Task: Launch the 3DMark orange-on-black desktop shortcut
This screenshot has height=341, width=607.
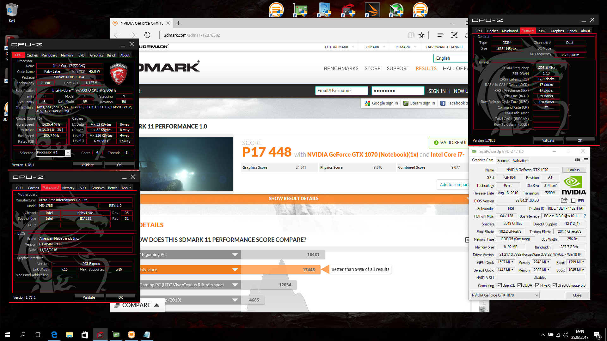Action: tap(372, 9)
